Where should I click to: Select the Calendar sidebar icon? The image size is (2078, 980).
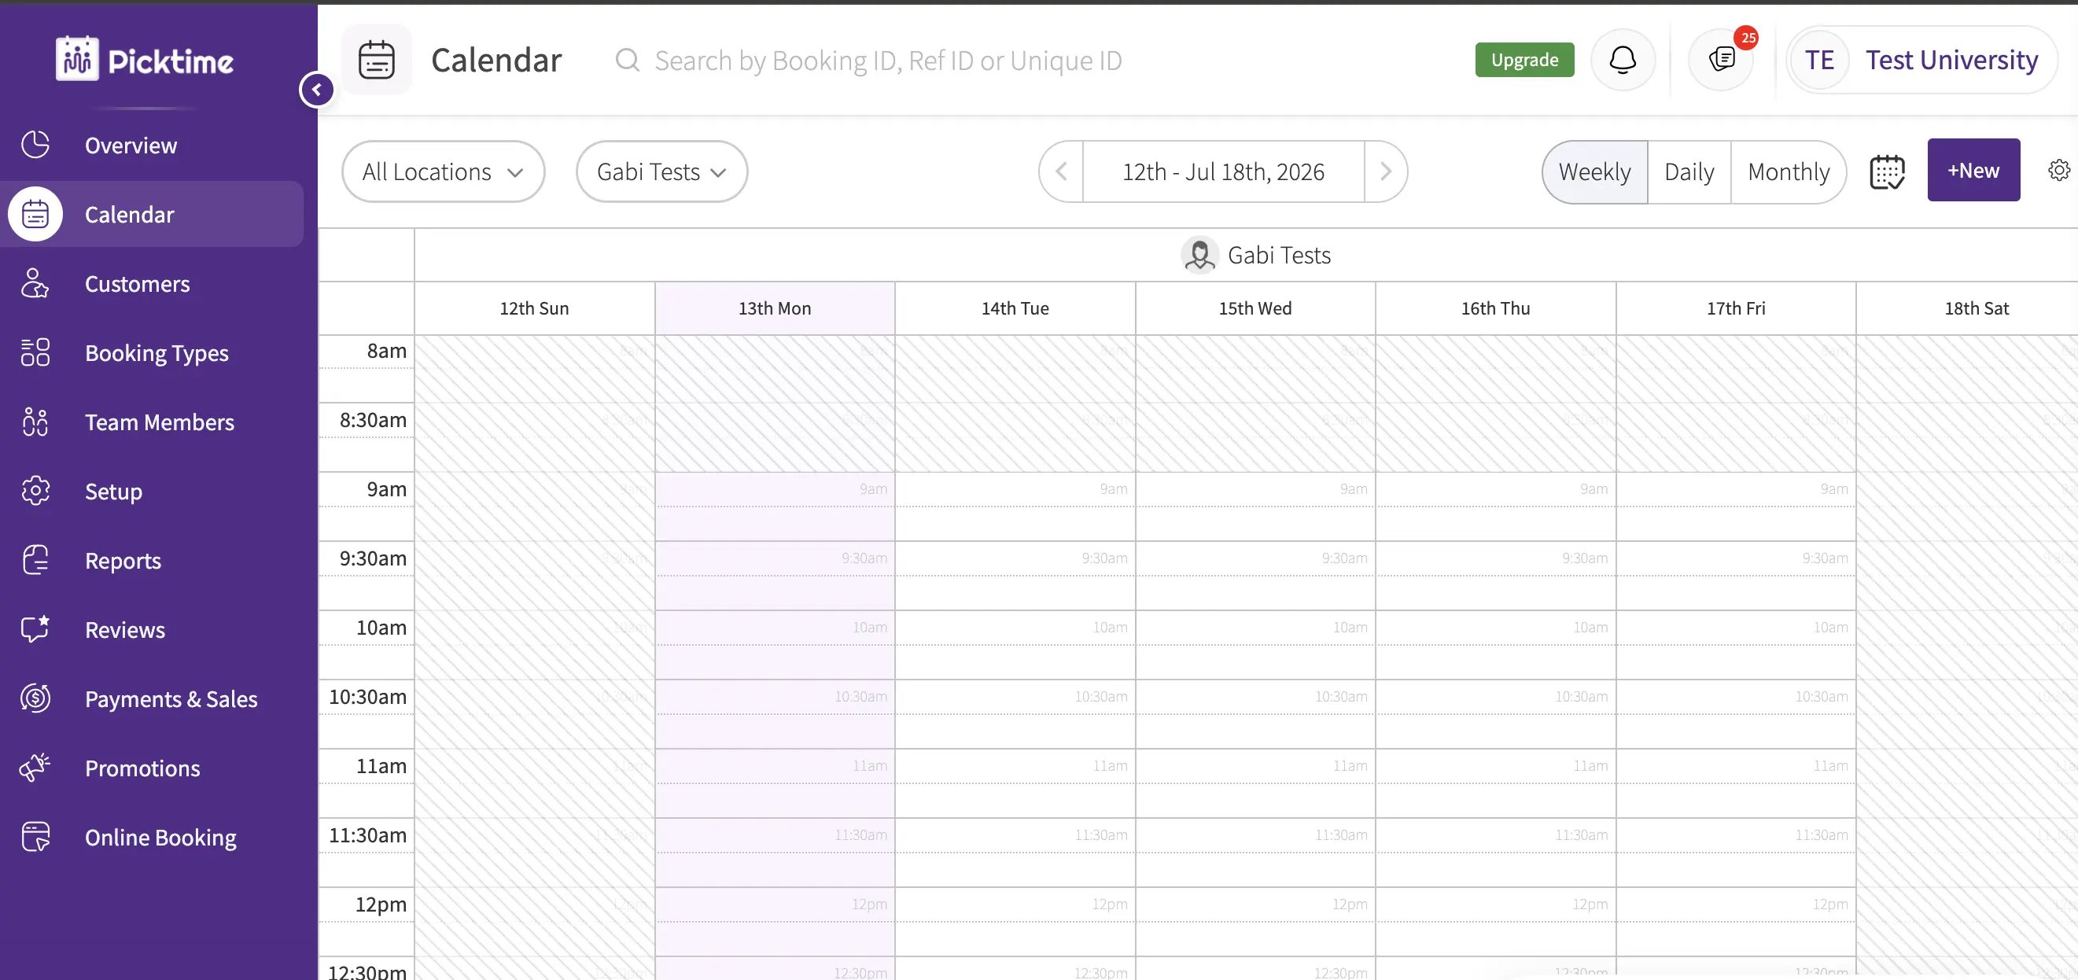(35, 215)
